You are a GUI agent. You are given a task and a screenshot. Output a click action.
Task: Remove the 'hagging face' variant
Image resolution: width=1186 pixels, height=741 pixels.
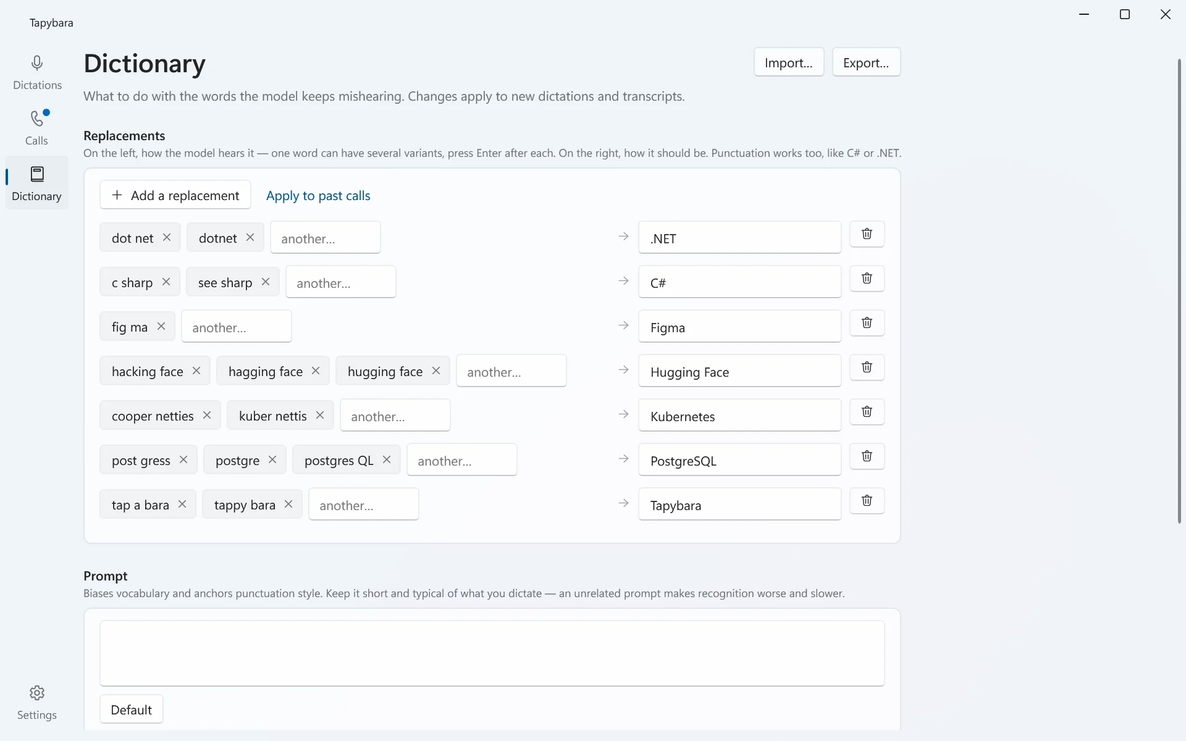[316, 371]
